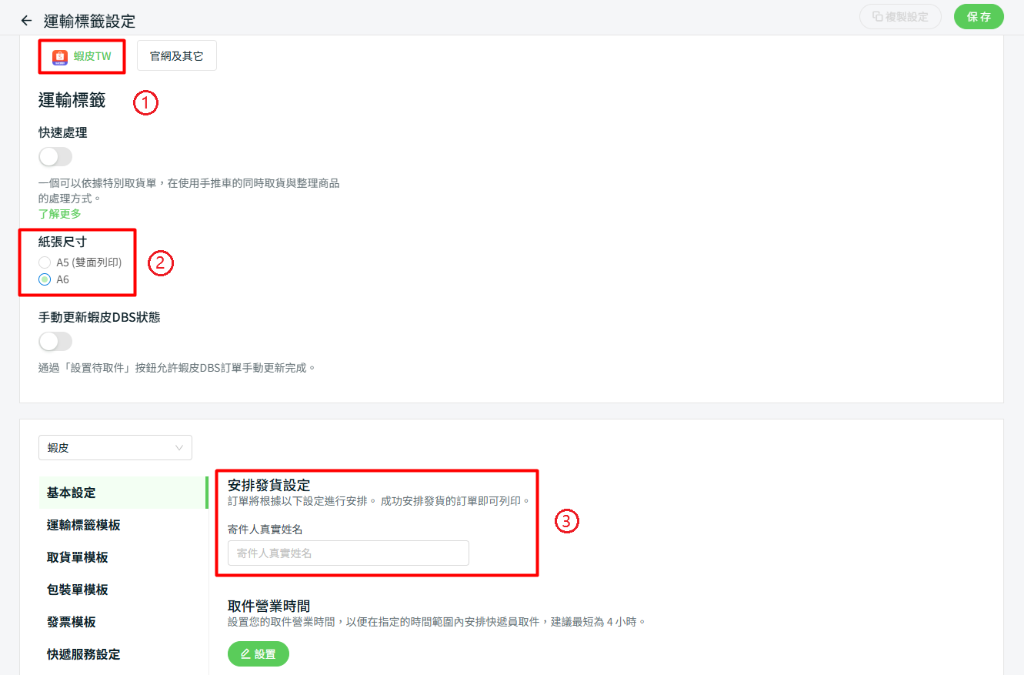1024x675 pixels.
Task: Open the 發票模板 sidebar item
Action: (72, 622)
